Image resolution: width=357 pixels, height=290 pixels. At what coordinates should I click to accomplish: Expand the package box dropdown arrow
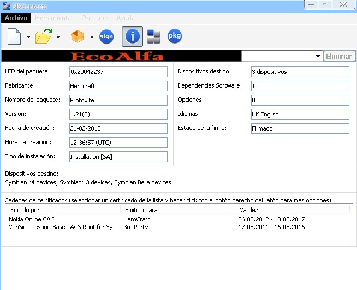[x=92, y=36]
